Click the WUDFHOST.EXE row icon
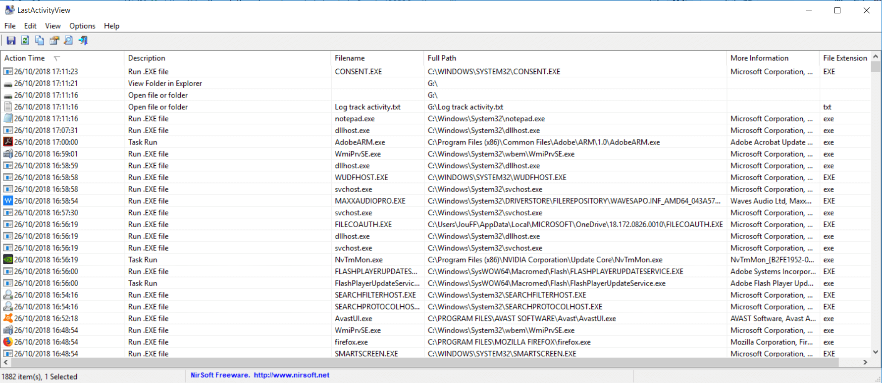This screenshot has height=383, width=882. tap(8, 178)
